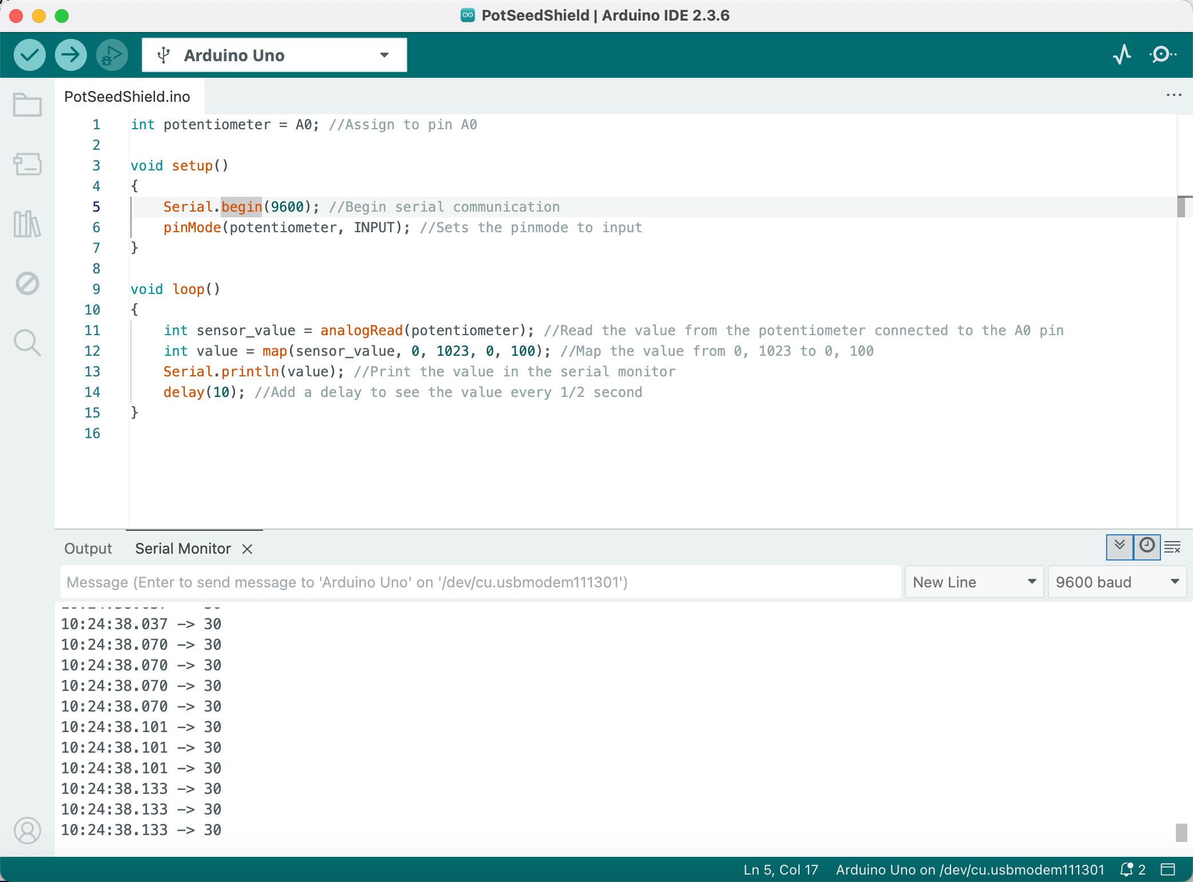Select the PotSeedShield.ino tab
Image resolution: width=1193 pixels, height=882 pixels.
(127, 96)
